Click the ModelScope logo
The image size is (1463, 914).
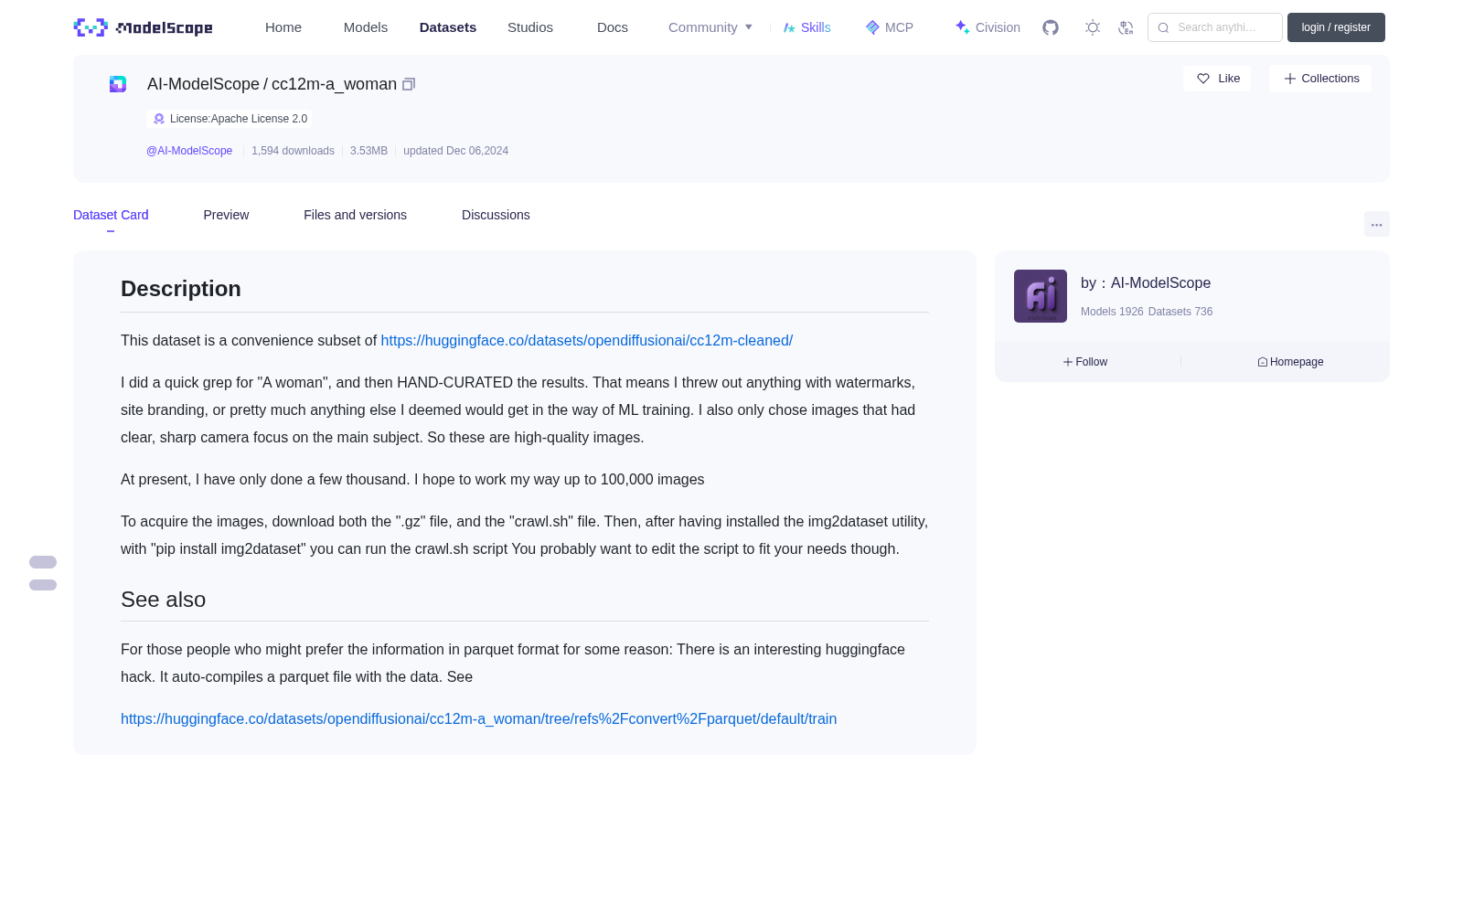144,27
